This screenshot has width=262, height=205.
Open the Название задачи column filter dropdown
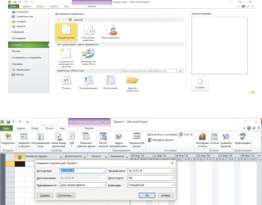coord(60,157)
